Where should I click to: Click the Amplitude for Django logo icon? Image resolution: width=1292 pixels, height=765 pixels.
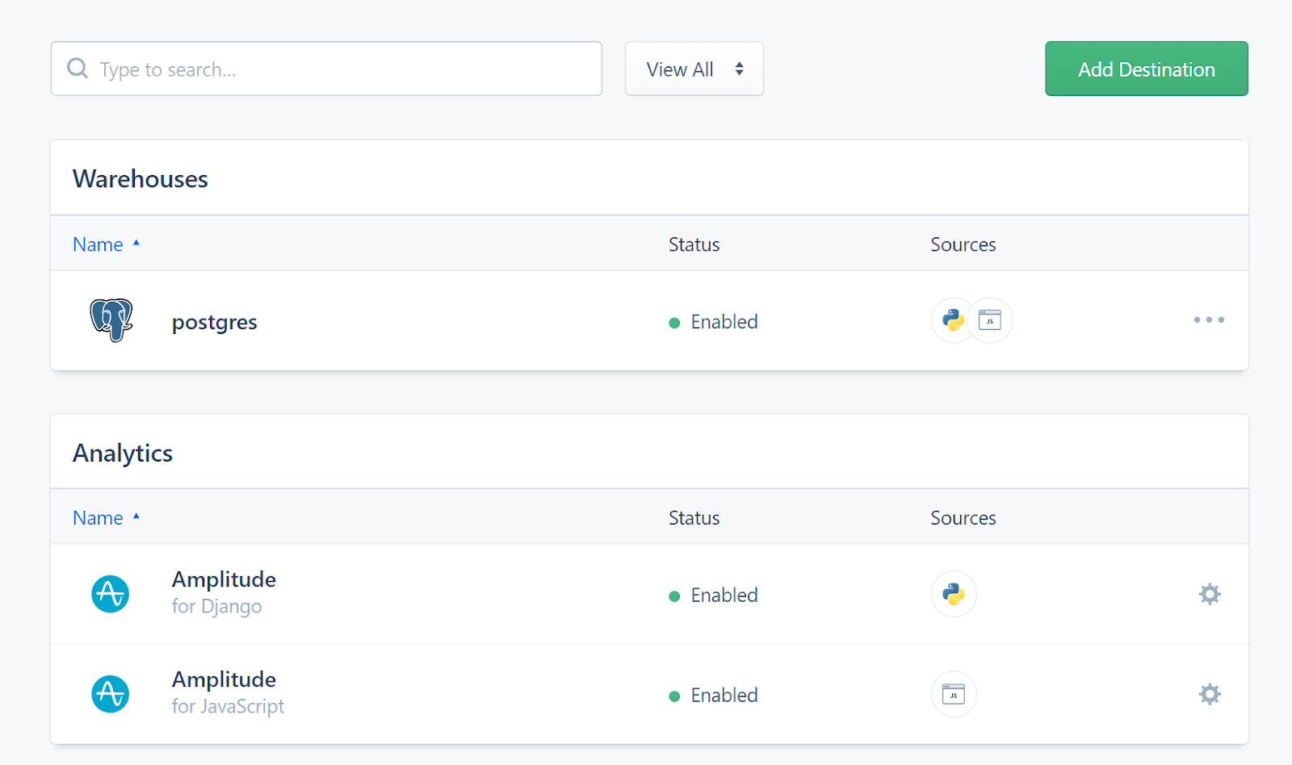(111, 595)
